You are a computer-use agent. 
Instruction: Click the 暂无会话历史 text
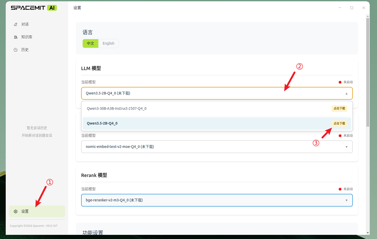pyautogui.click(x=37, y=128)
